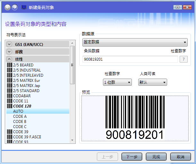Click the 取消 button

pos(181,157)
